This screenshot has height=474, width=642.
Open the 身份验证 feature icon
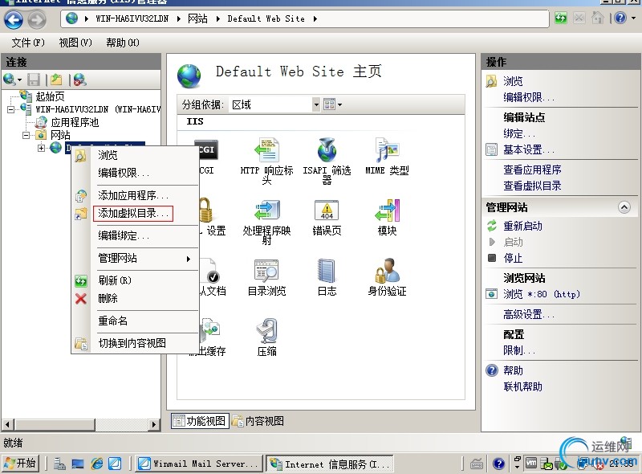tap(387, 271)
